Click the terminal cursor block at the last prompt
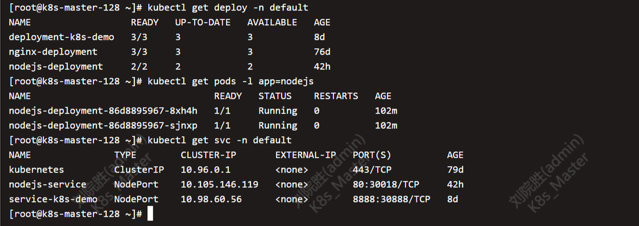The height and width of the screenshot is (226, 639). pyautogui.click(x=150, y=214)
